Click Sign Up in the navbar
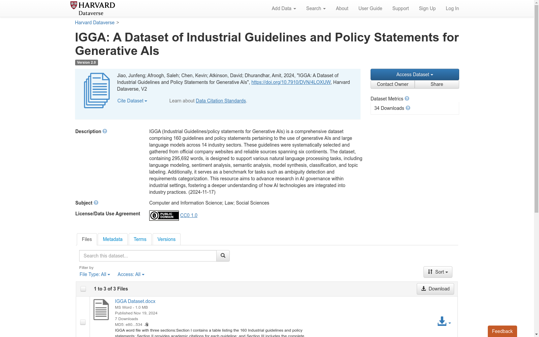Screen dimensions: 539x337 click(427, 8)
